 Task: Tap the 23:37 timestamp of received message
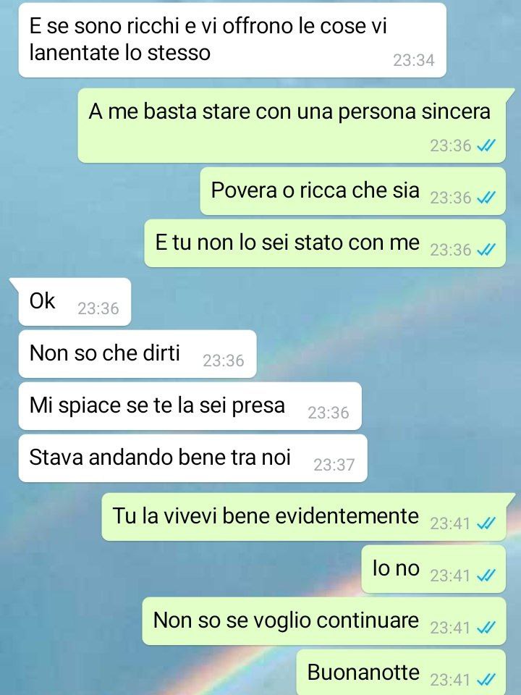(334, 465)
